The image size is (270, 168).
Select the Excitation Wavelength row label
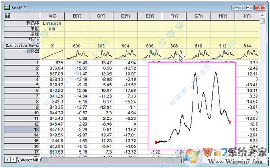click(22, 45)
